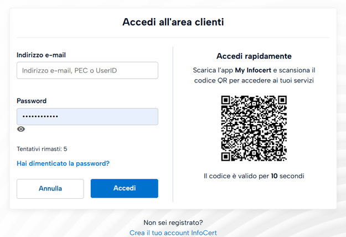Screen dimensions: 346x237
Task: Click into the Password field
Action: click(87, 116)
